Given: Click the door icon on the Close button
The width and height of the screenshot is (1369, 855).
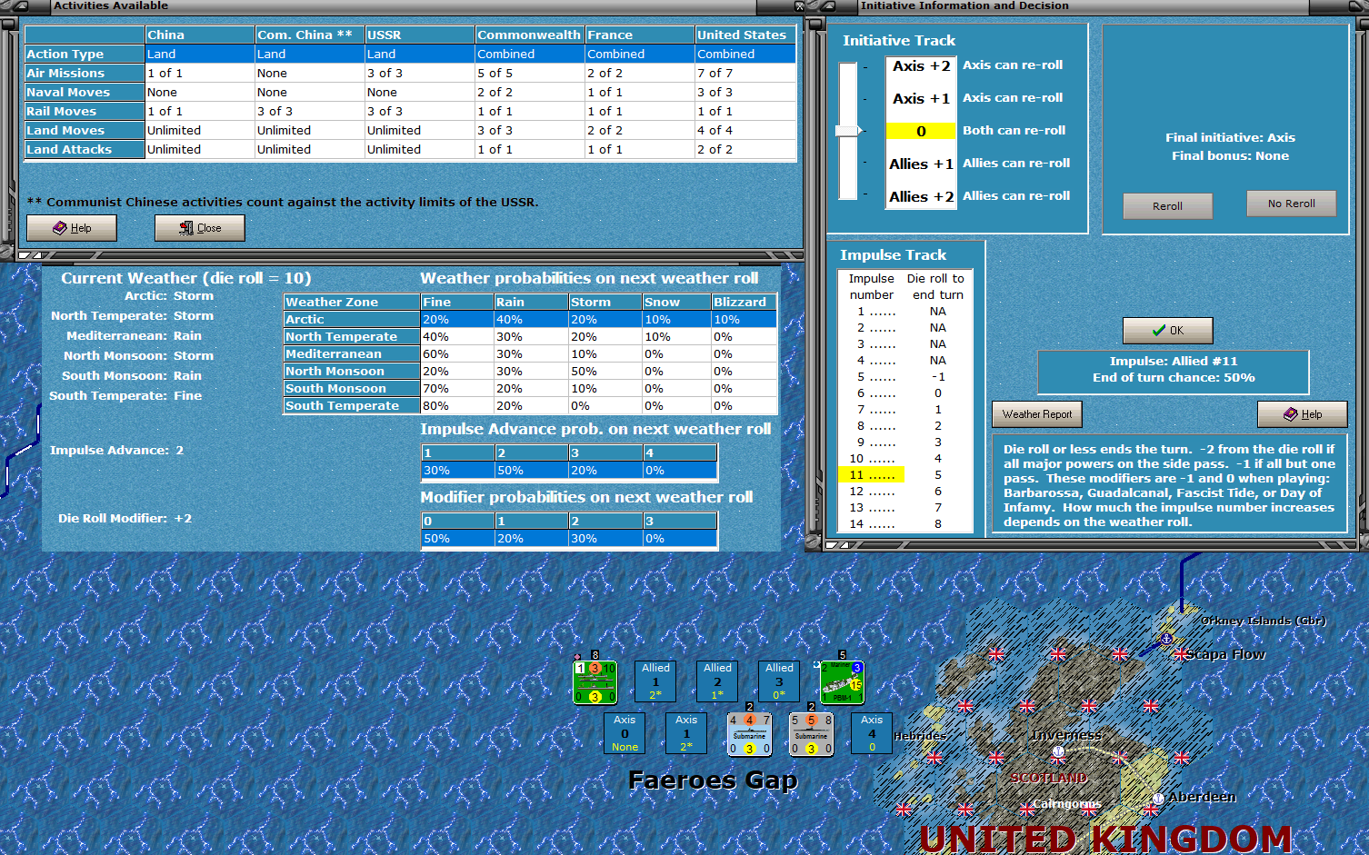Looking at the screenshot, I should pos(186,228).
